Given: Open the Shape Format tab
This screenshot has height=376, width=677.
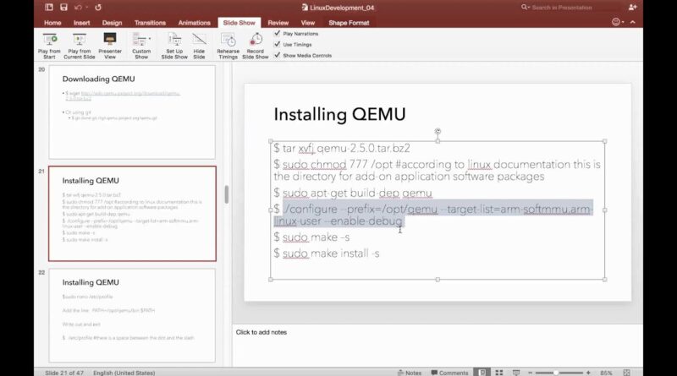Looking at the screenshot, I should [x=349, y=23].
